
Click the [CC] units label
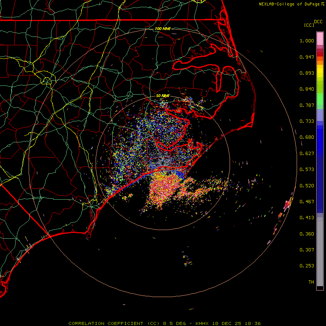click(309, 25)
